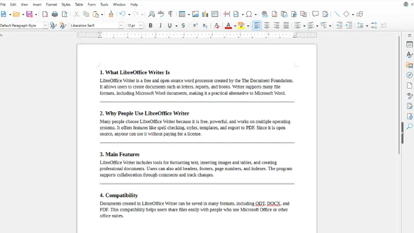Viewport: 414px width, 233px height.
Task: Insert a page break
Action: tap(227, 14)
